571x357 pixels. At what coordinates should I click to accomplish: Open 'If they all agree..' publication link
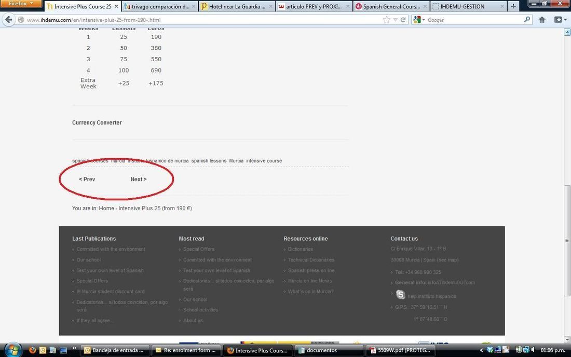[94, 320]
